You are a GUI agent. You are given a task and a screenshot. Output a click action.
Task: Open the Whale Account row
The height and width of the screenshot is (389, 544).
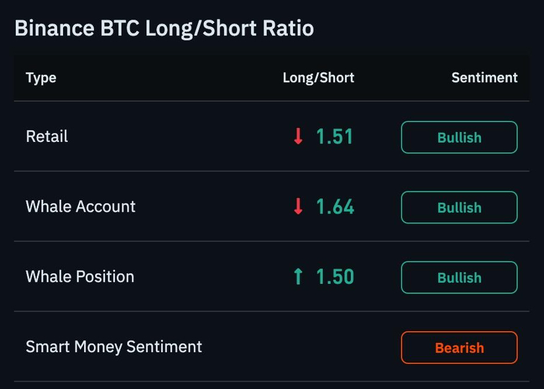pyautogui.click(x=271, y=206)
